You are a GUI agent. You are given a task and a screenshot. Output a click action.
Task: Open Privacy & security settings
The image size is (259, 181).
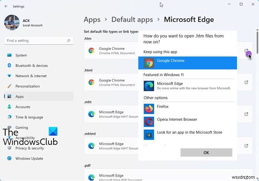tap(39, 148)
